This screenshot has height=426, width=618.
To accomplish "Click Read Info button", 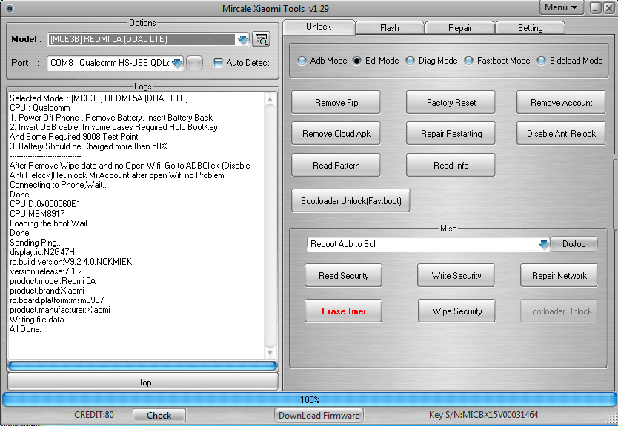I will click(x=451, y=166).
